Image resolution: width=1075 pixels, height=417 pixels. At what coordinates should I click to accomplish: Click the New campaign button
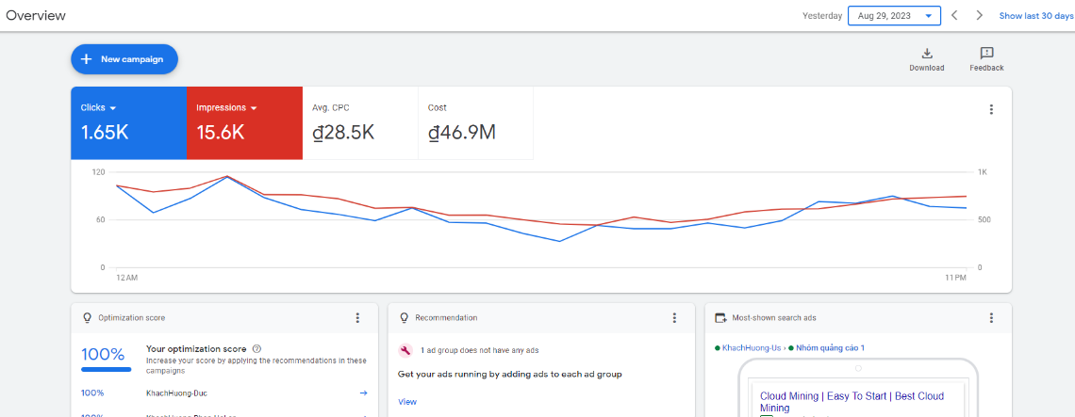tap(124, 59)
